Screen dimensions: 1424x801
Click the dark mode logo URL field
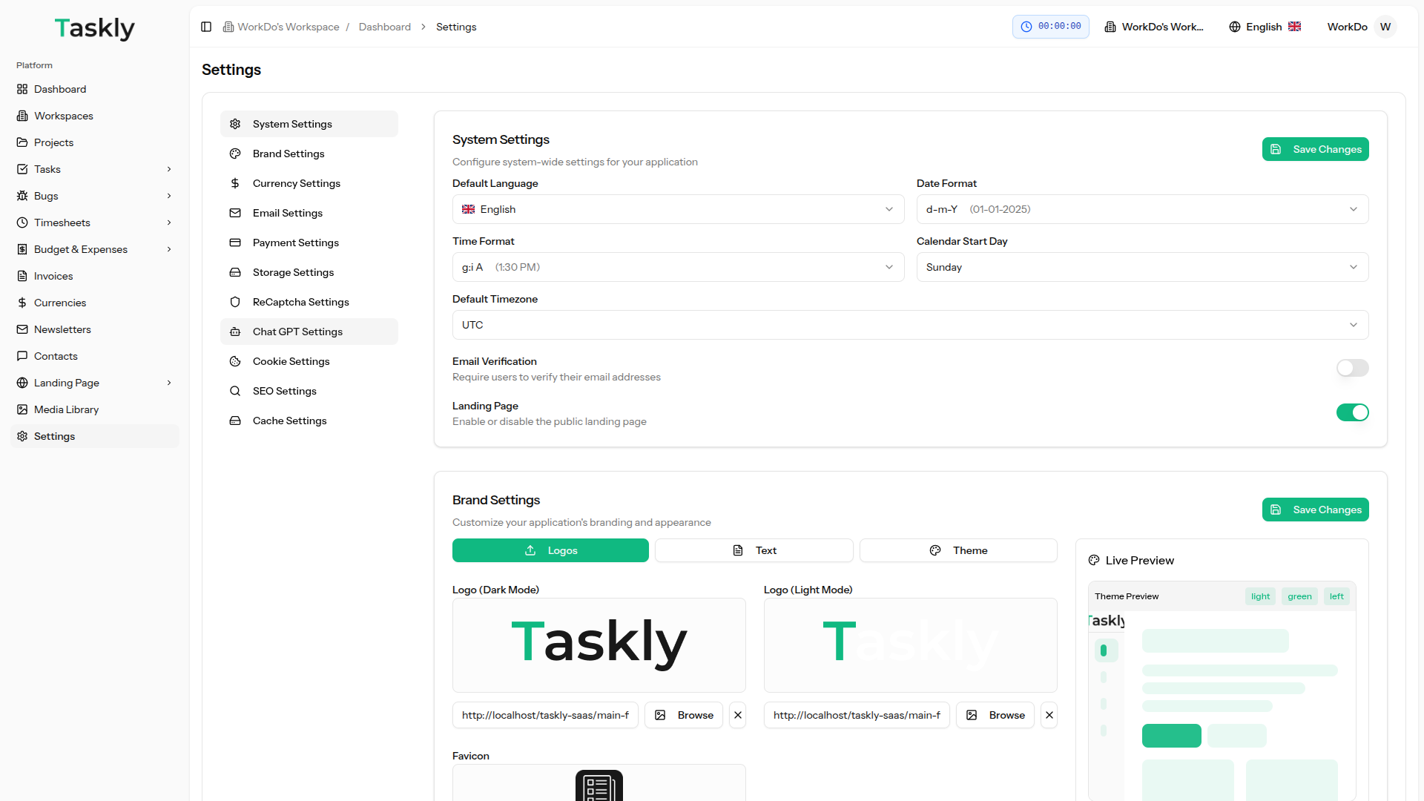[545, 715]
